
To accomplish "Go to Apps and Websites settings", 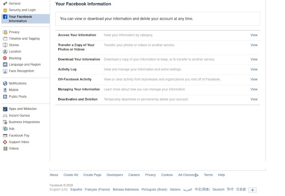I will (x=22, y=109).
